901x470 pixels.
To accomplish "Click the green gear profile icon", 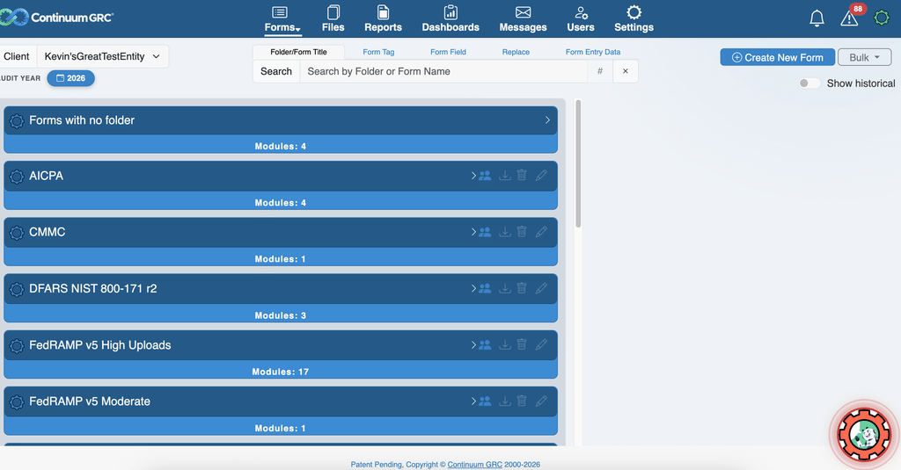I will [x=882, y=18].
